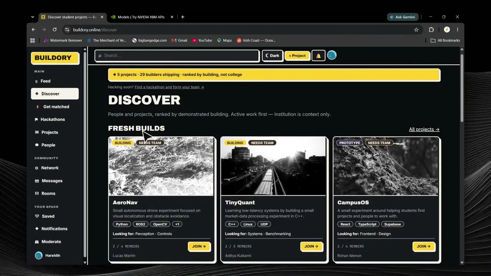Open the browser extensions puzzle icon
This screenshot has width=491, height=276.
[x=431, y=30]
